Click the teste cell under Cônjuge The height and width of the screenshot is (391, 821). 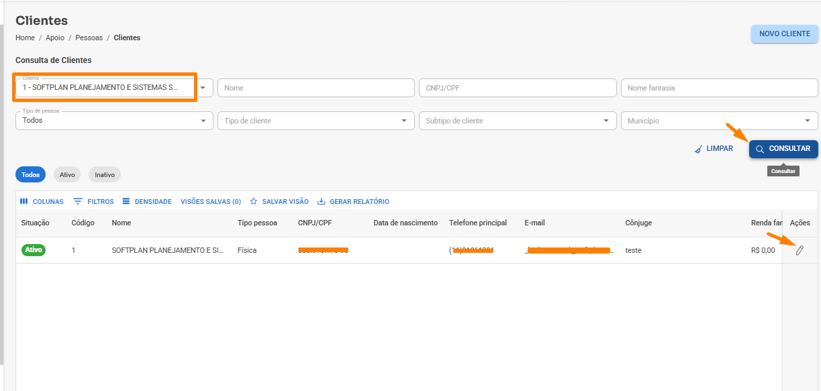tap(633, 250)
